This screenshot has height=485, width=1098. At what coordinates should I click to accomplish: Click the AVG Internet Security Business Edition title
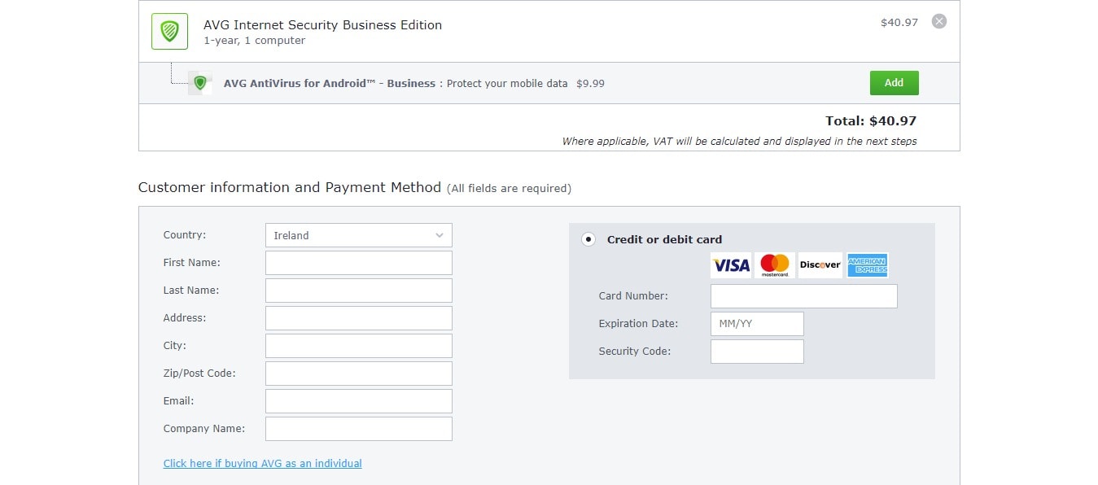[x=322, y=25]
